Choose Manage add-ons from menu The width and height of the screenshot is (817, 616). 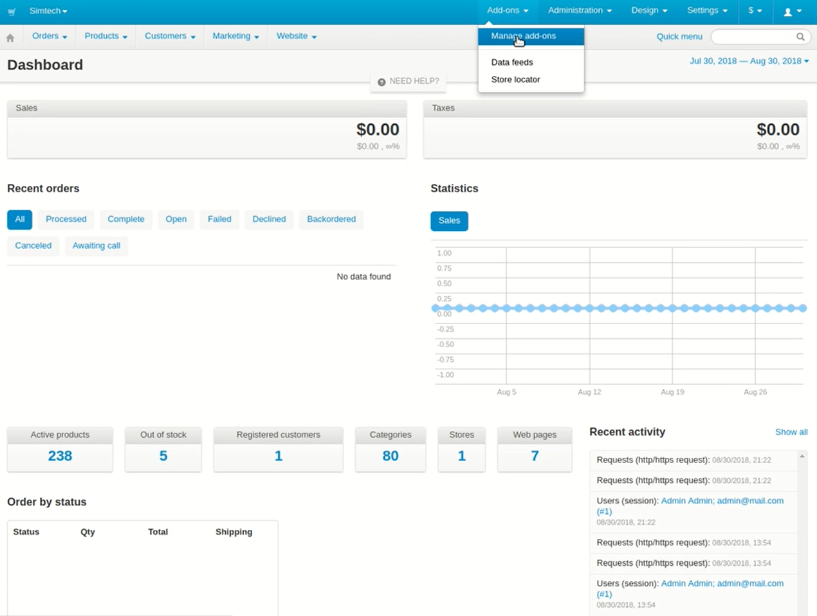[x=523, y=36]
